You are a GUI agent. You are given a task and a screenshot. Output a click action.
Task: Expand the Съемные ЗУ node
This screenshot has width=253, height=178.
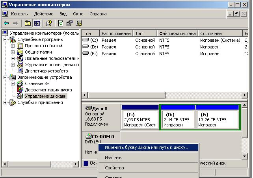pos(13,83)
